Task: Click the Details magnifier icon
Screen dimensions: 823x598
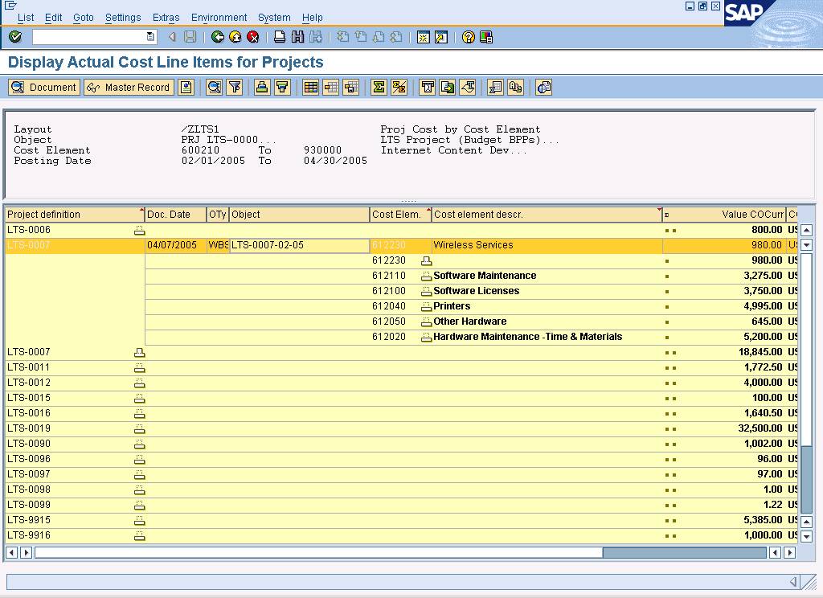Action: (214, 87)
